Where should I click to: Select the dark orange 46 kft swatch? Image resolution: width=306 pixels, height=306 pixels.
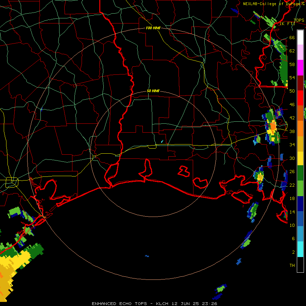(x=300, y=113)
